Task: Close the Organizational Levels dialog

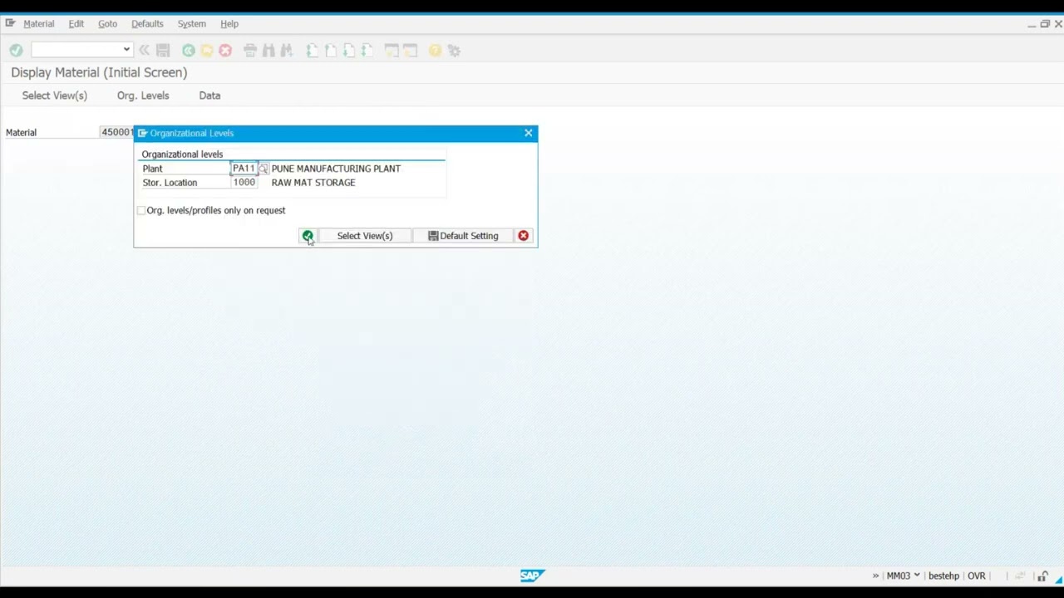Action: (x=529, y=133)
